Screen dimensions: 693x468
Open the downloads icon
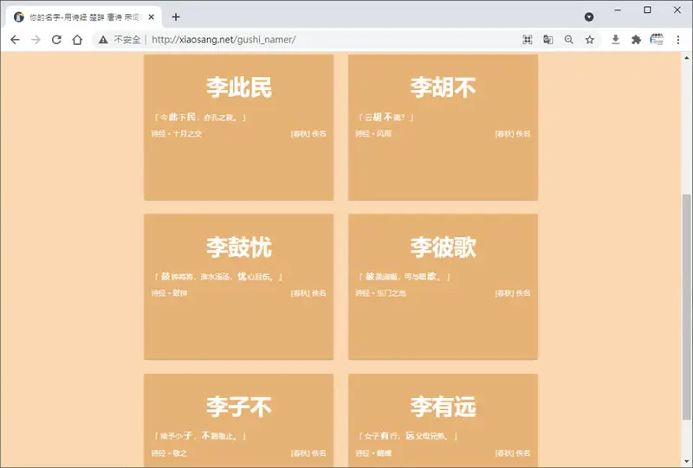point(615,40)
